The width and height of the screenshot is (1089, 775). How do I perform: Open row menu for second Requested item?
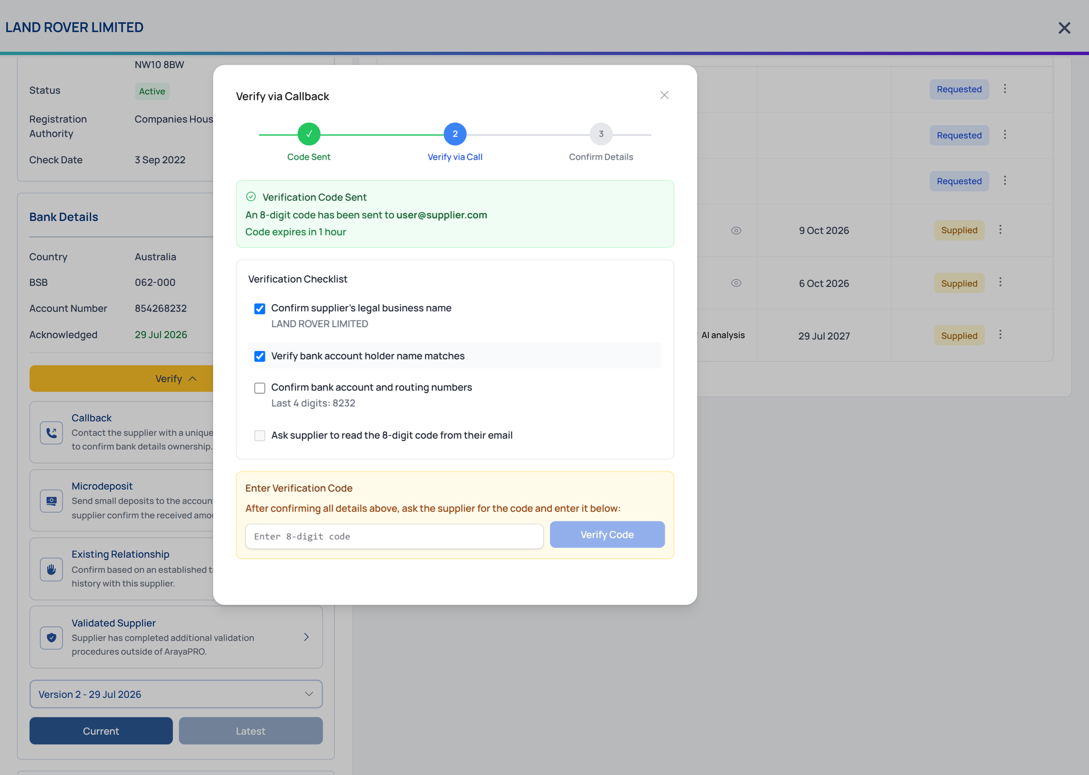point(1005,135)
